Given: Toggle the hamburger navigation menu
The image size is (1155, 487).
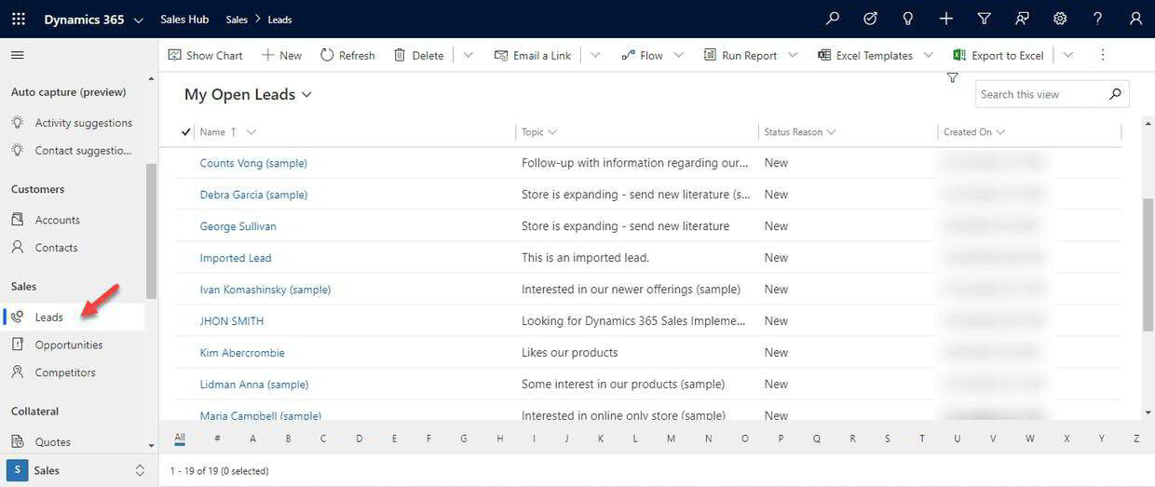Looking at the screenshot, I should click(x=17, y=55).
